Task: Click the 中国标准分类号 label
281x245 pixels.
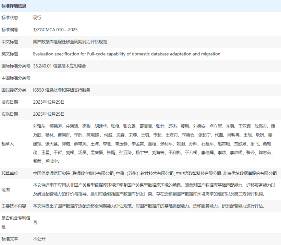Action: point(16,78)
